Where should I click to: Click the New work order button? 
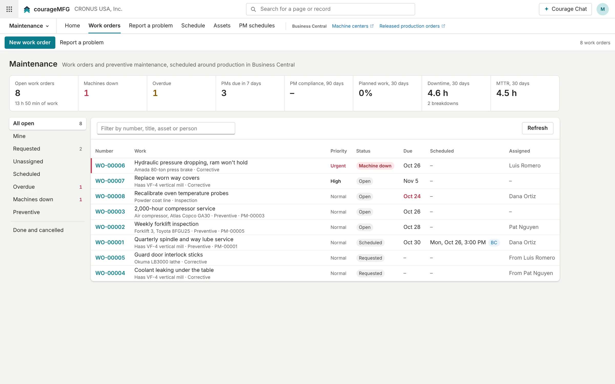pos(30,42)
